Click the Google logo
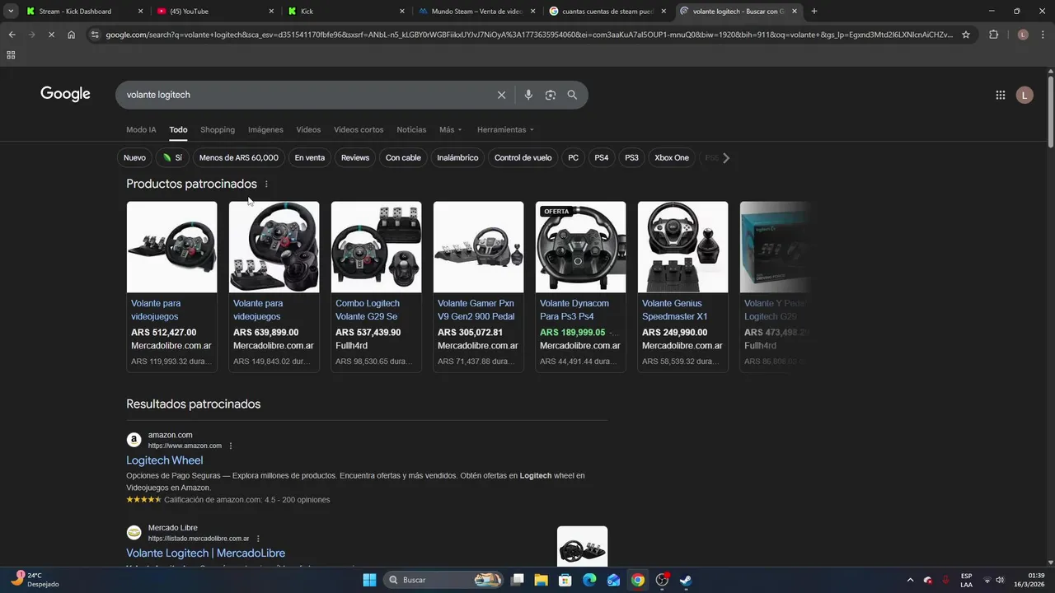The width and height of the screenshot is (1055, 593). click(65, 94)
